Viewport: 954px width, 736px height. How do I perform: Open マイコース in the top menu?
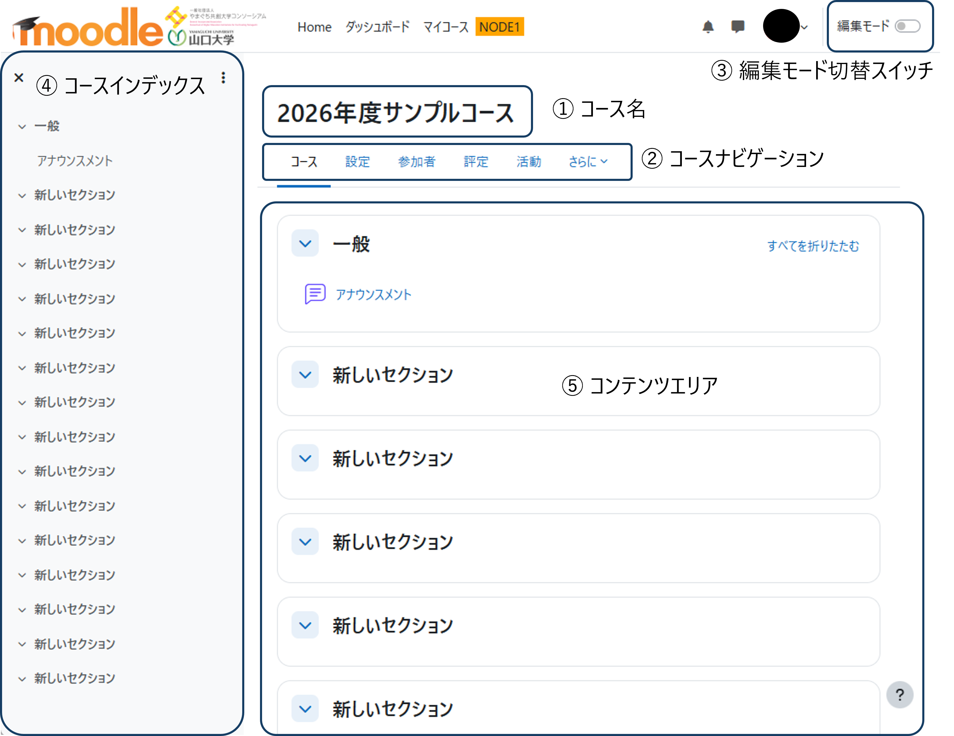click(x=446, y=27)
